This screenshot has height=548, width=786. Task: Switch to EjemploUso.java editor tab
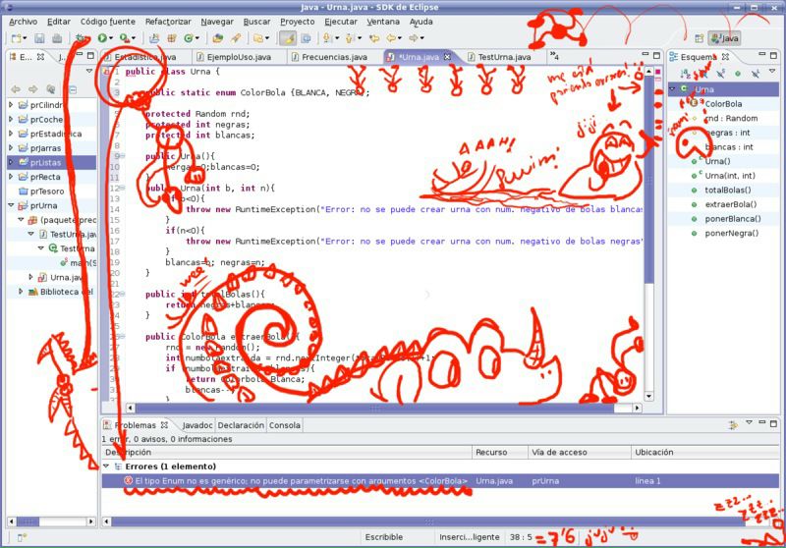233,57
